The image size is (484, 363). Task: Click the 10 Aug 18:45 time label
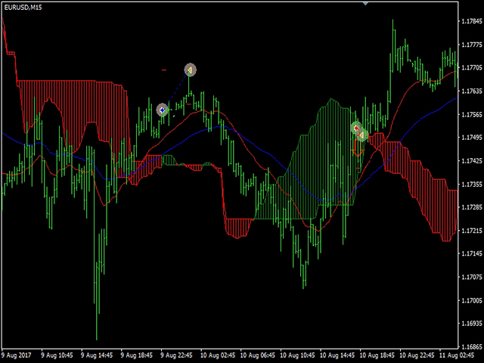pos(377,355)
